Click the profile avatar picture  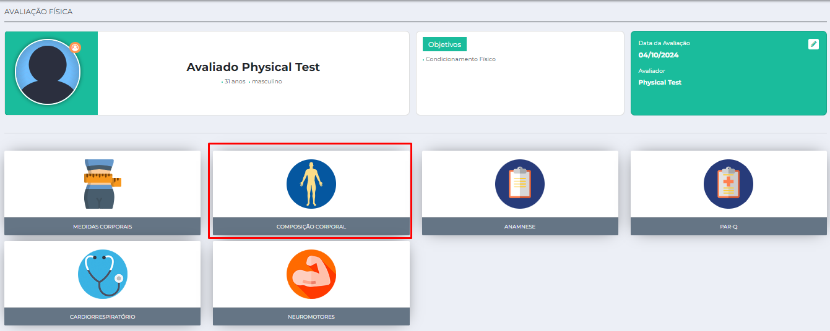(48, 72)
